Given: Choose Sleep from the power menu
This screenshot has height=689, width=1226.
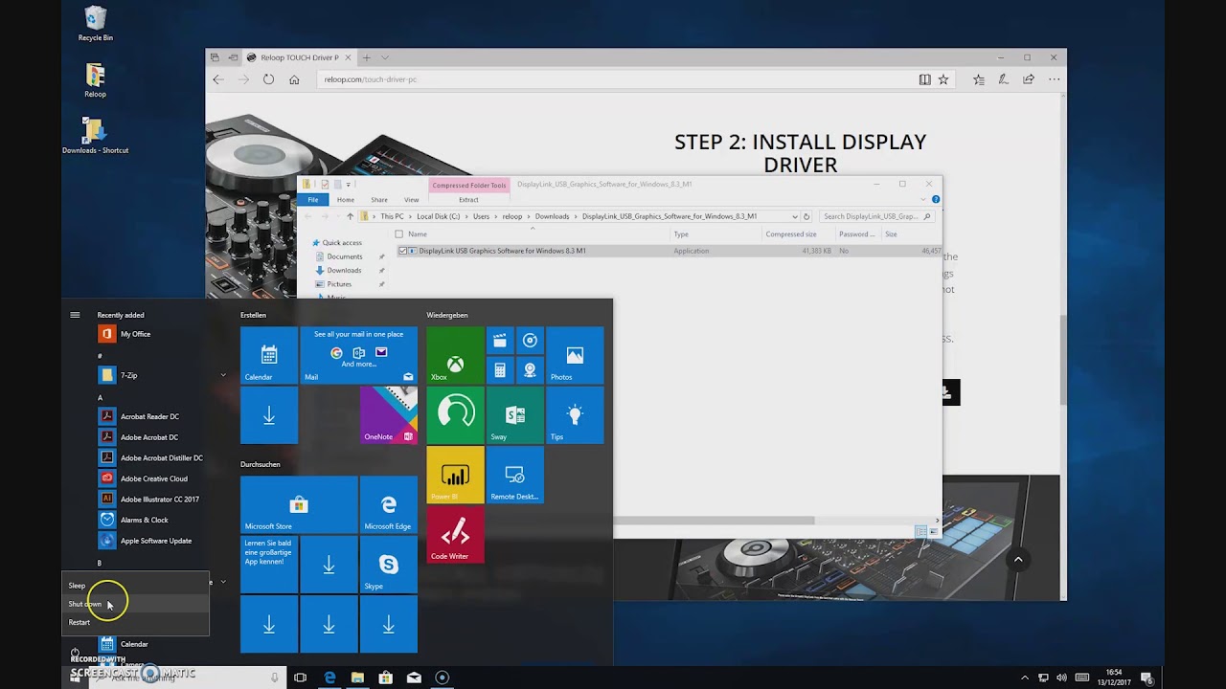Looking at the screenshot, I should pos(135,586).
